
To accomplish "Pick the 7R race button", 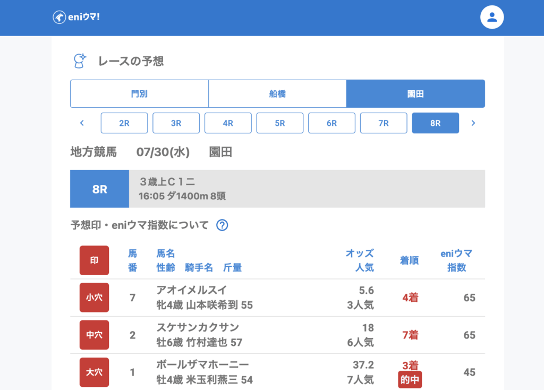I will (x=384, y=123).
